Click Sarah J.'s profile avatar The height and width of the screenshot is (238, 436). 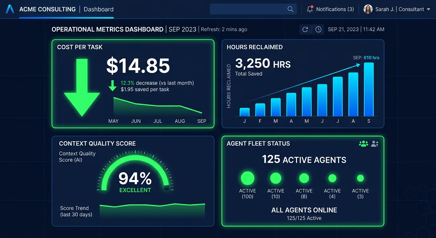coord(368,9)
